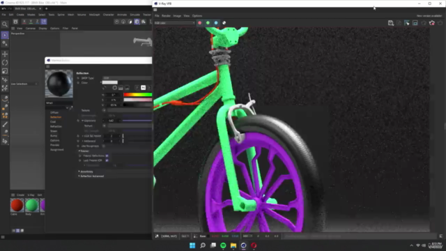Activate the Live Selection tool icon
The width and height of the screenshot is (446, 251).
click(x=5, y=35)
